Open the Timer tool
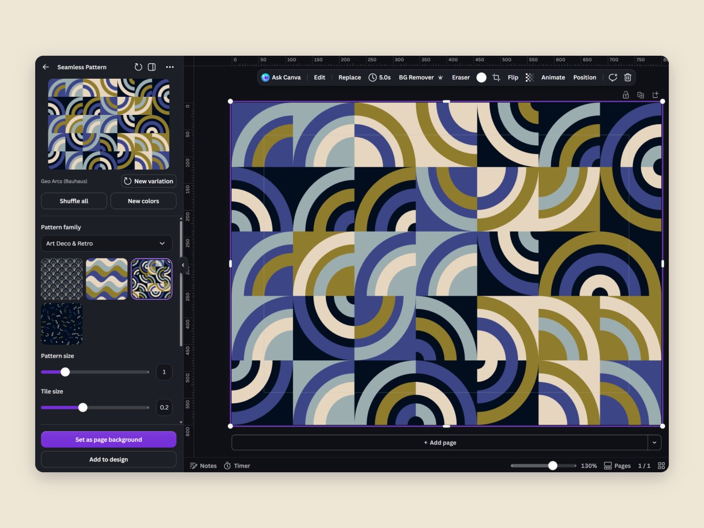This screenshot has height=528, width=704. point(237,466)
